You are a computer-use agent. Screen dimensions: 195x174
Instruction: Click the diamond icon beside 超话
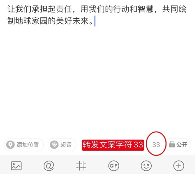(x=54, y=145)
